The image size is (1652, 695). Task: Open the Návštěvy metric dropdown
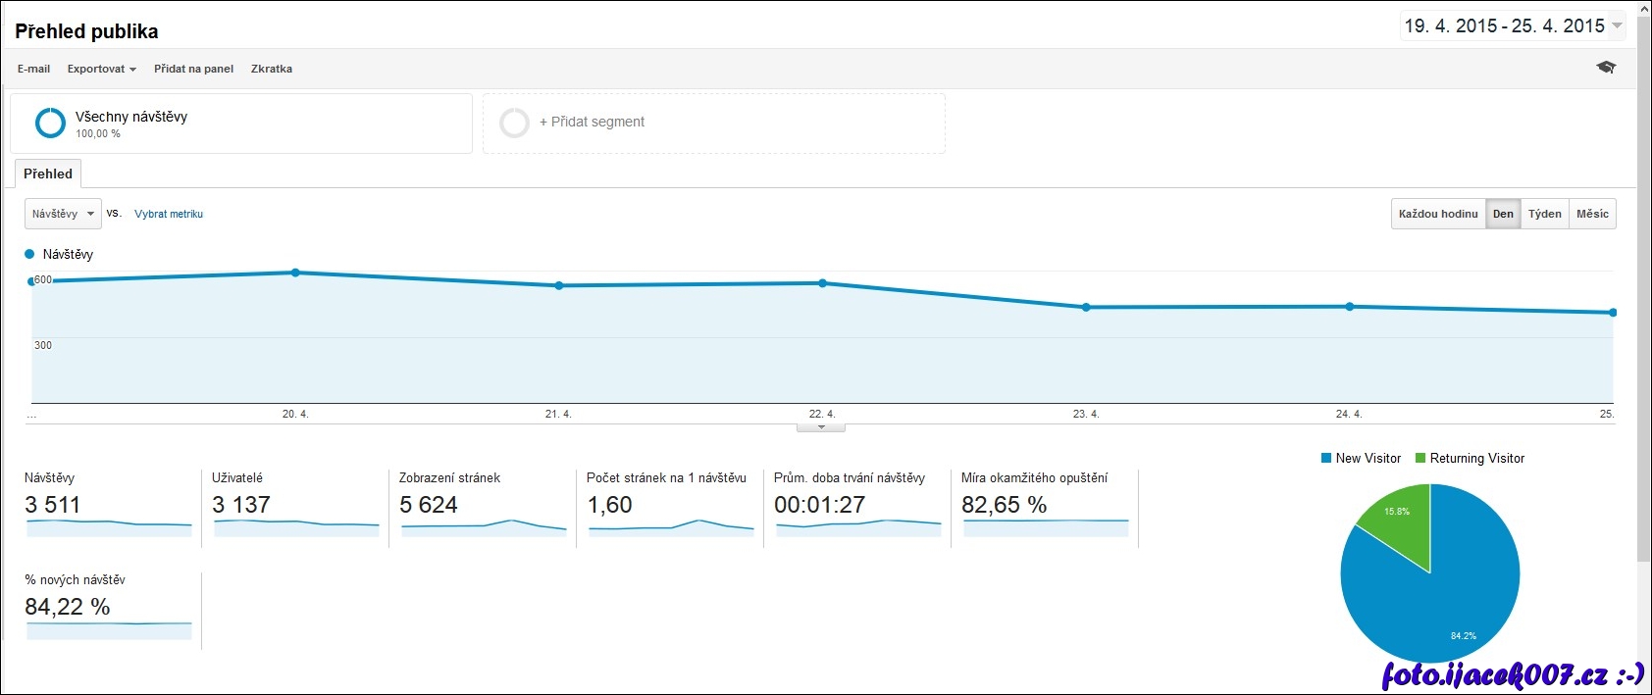(63, 214)
